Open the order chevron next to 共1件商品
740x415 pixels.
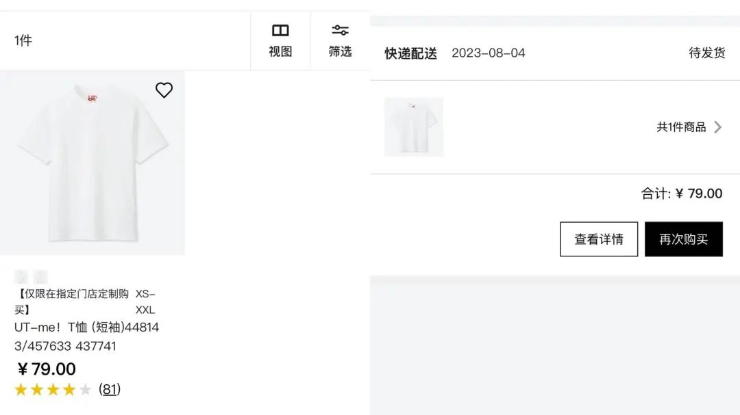pyautogui.click(x=718, y=127)
